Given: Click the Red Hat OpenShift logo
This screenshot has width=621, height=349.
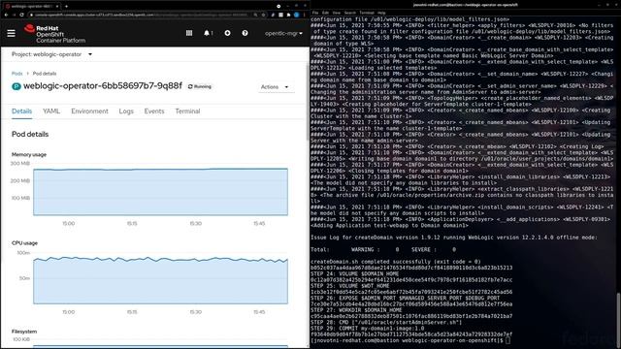Looking at the screenshot, I should [x=54, y=34].
